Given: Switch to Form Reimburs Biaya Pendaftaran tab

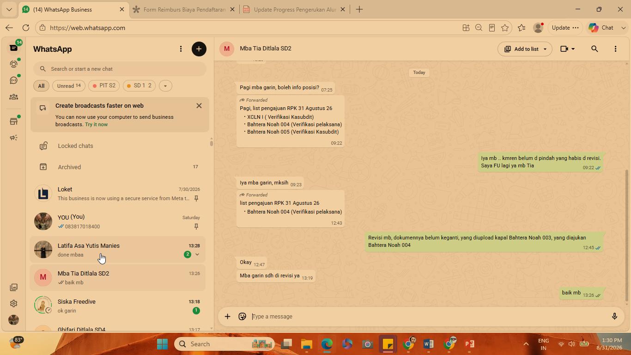Looking at the screenshot, I should pyautogui.click(x=184, y=9).
